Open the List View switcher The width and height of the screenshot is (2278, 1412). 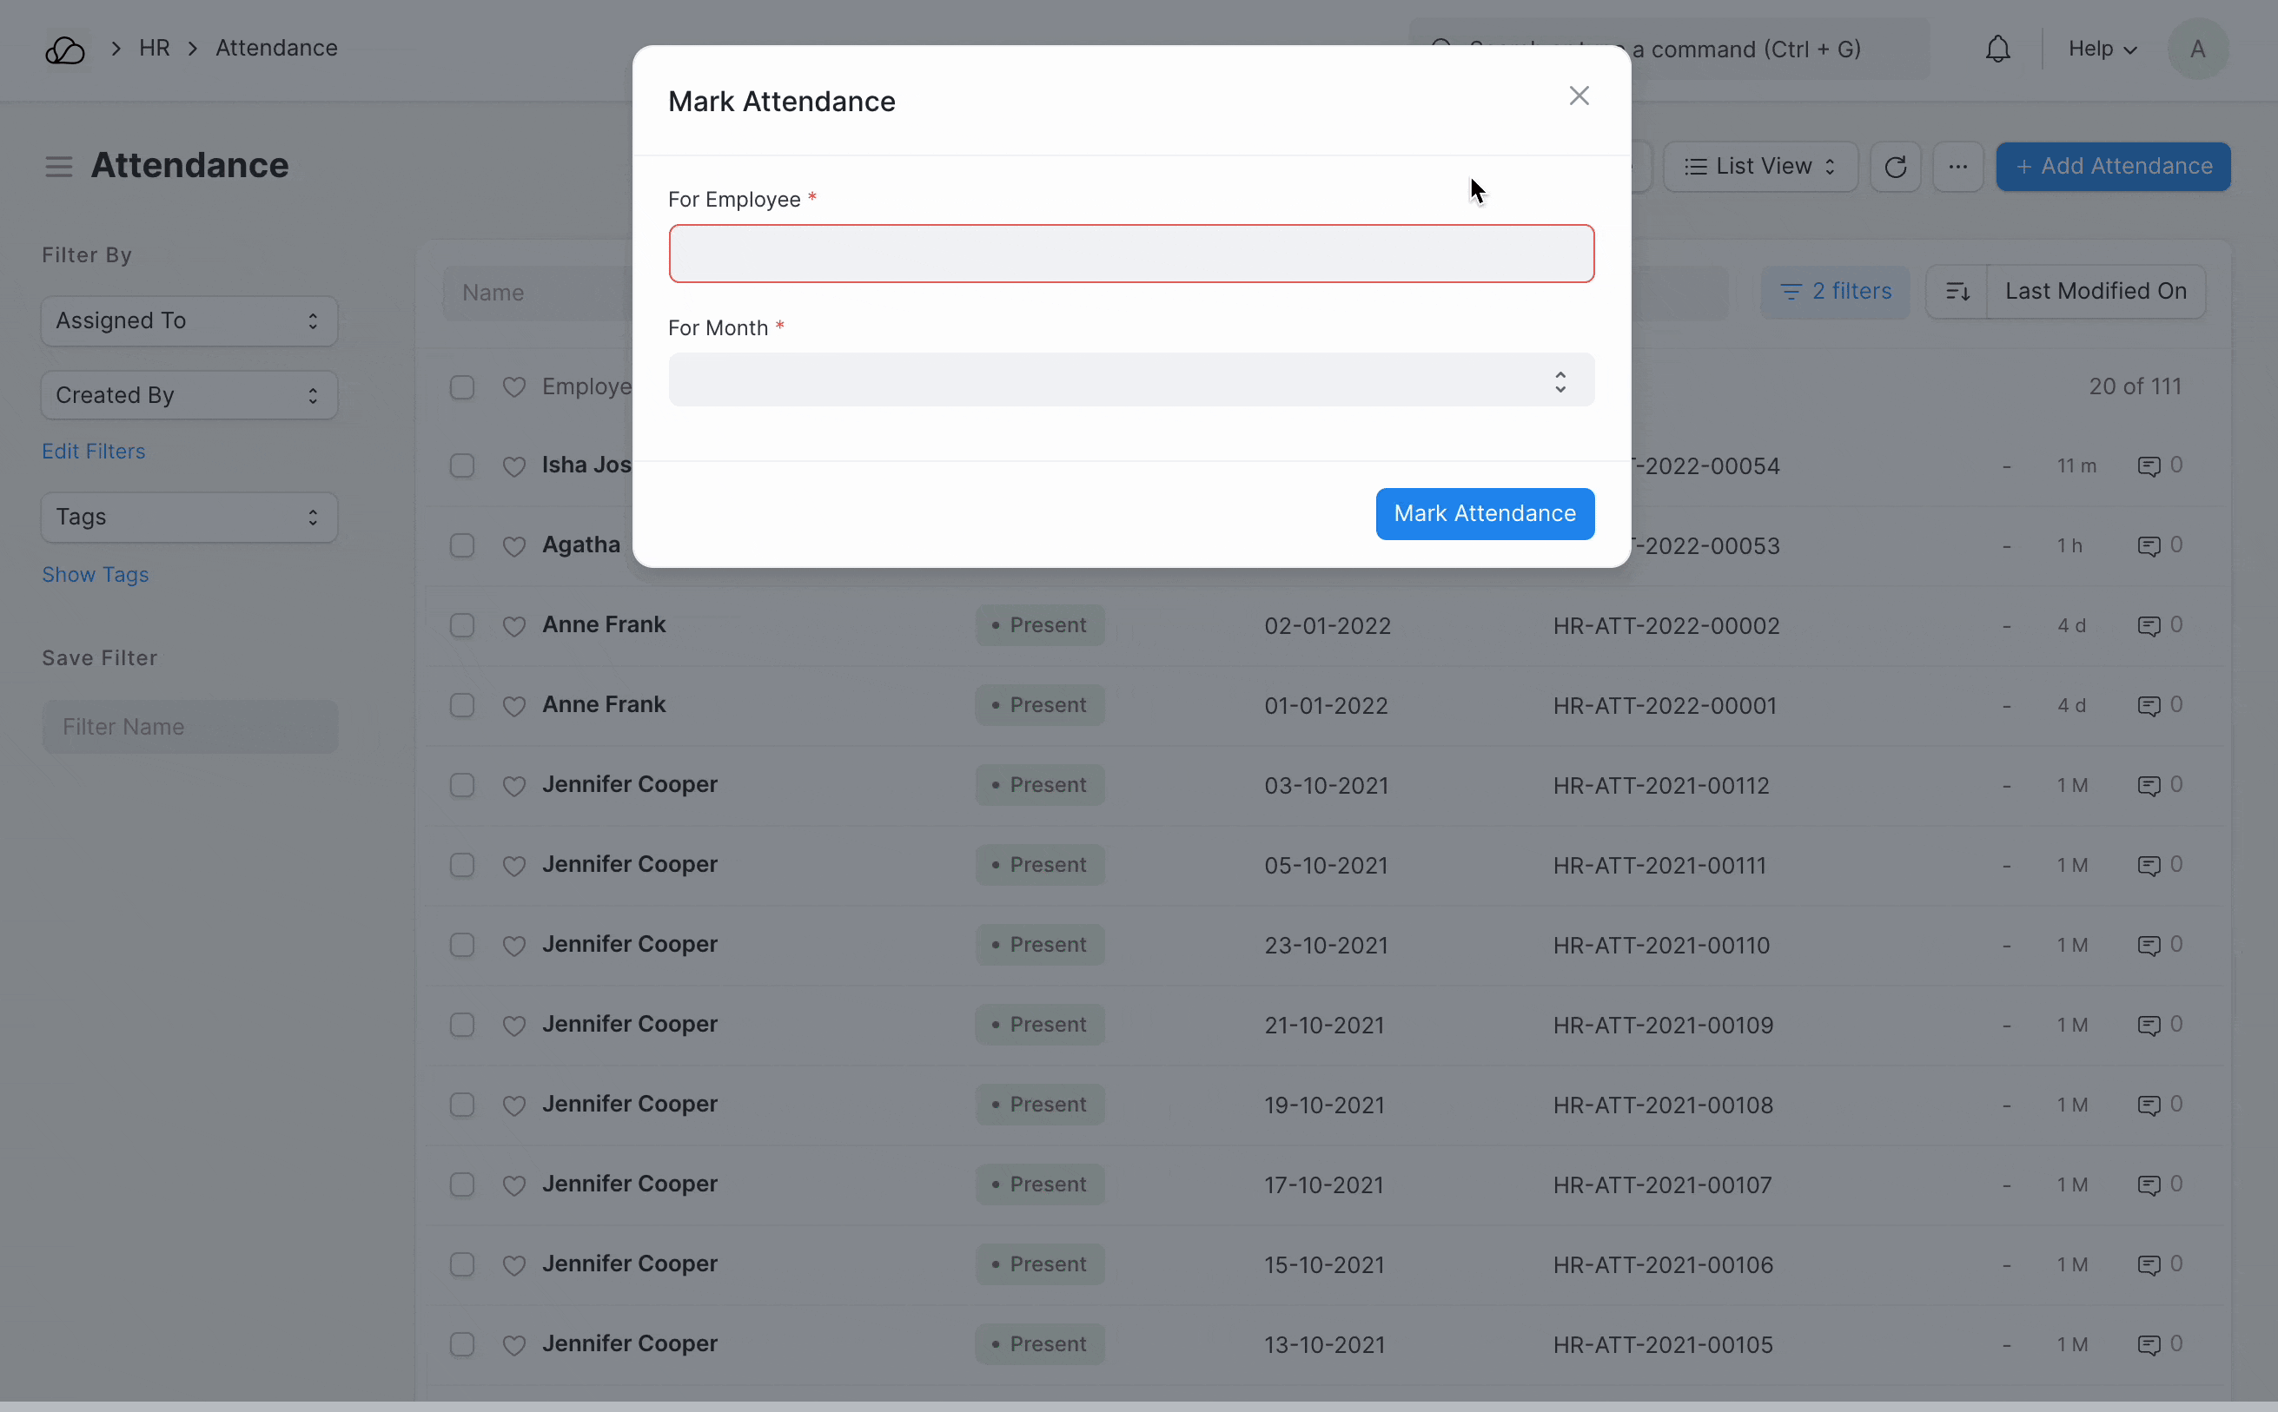pyautogui.click(x=1759, y=167)
